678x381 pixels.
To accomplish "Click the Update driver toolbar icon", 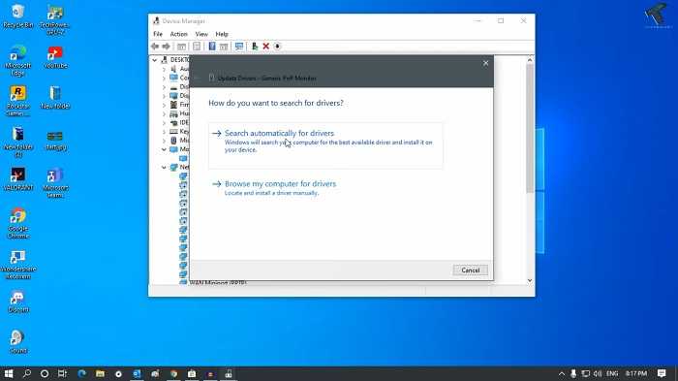I will (x=254, y=47).
